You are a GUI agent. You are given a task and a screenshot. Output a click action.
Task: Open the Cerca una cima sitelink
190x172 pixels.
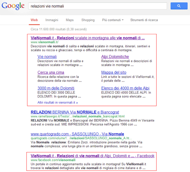tap(51, 72)
